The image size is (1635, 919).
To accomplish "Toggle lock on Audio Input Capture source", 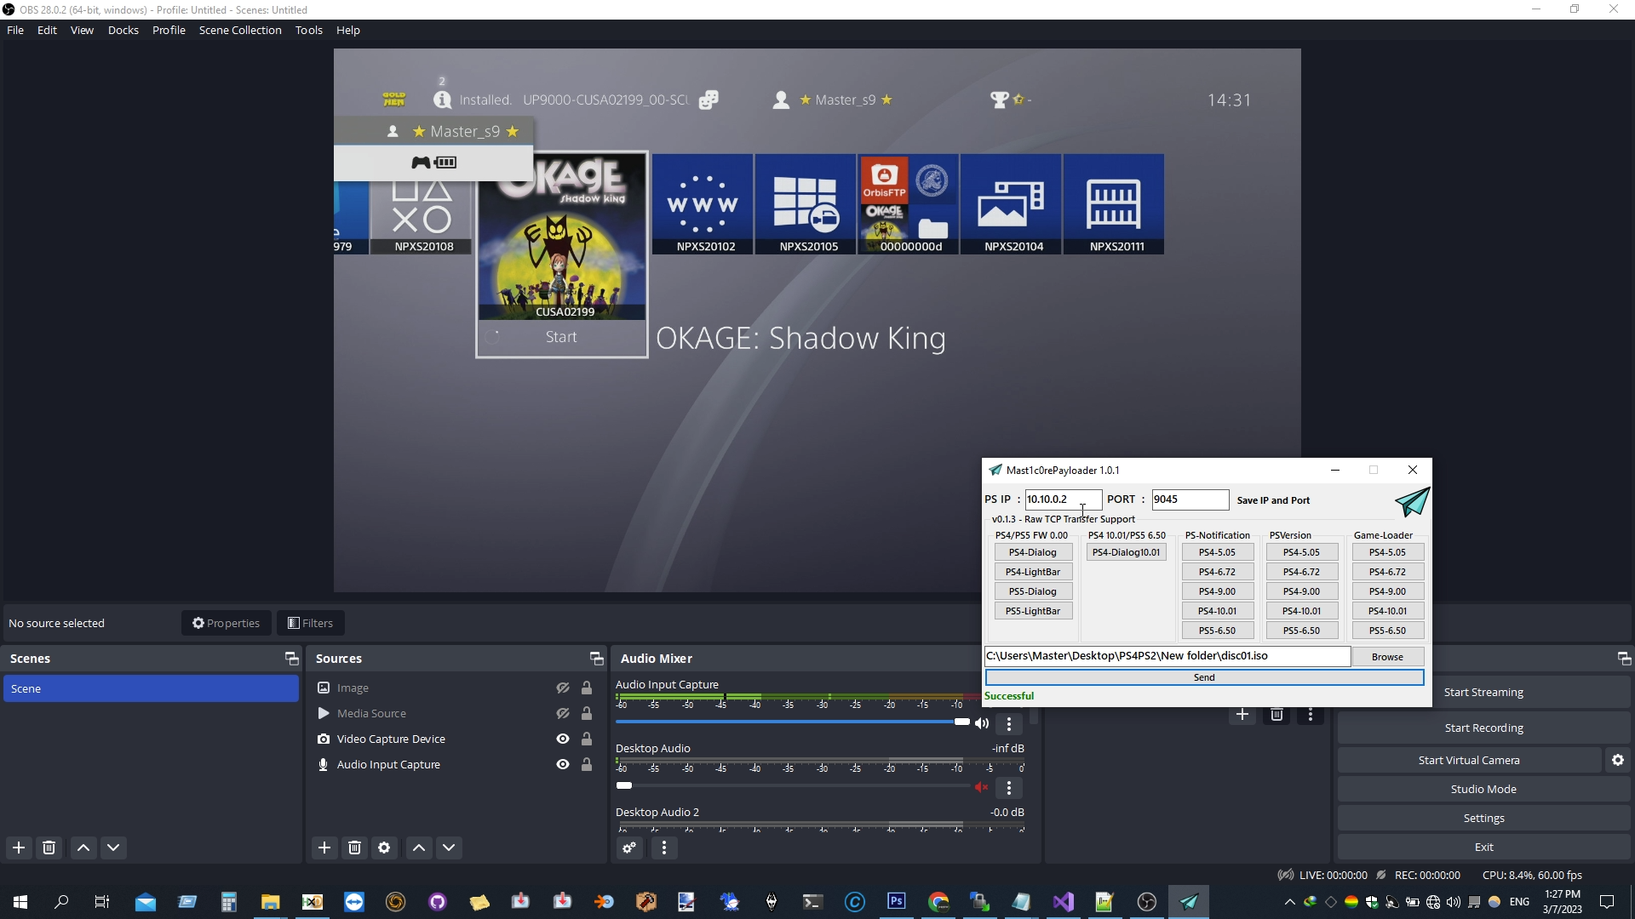I will [x=587, y=764].
